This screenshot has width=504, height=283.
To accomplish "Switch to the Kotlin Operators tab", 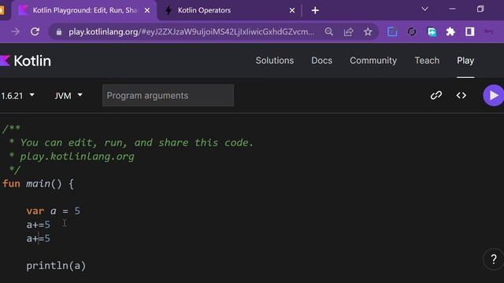I will click(204, 10).
